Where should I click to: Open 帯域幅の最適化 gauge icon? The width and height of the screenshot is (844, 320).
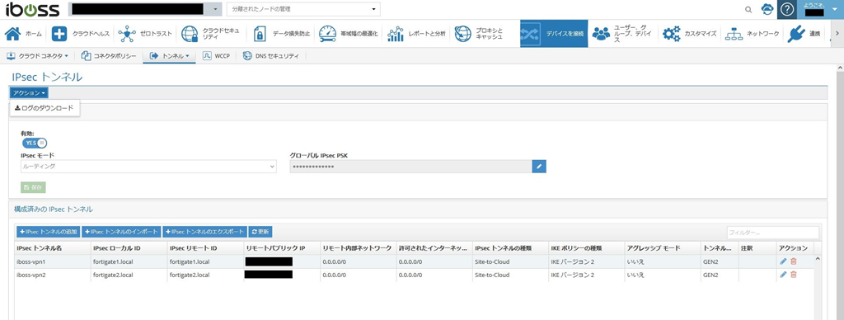[327, 33]
